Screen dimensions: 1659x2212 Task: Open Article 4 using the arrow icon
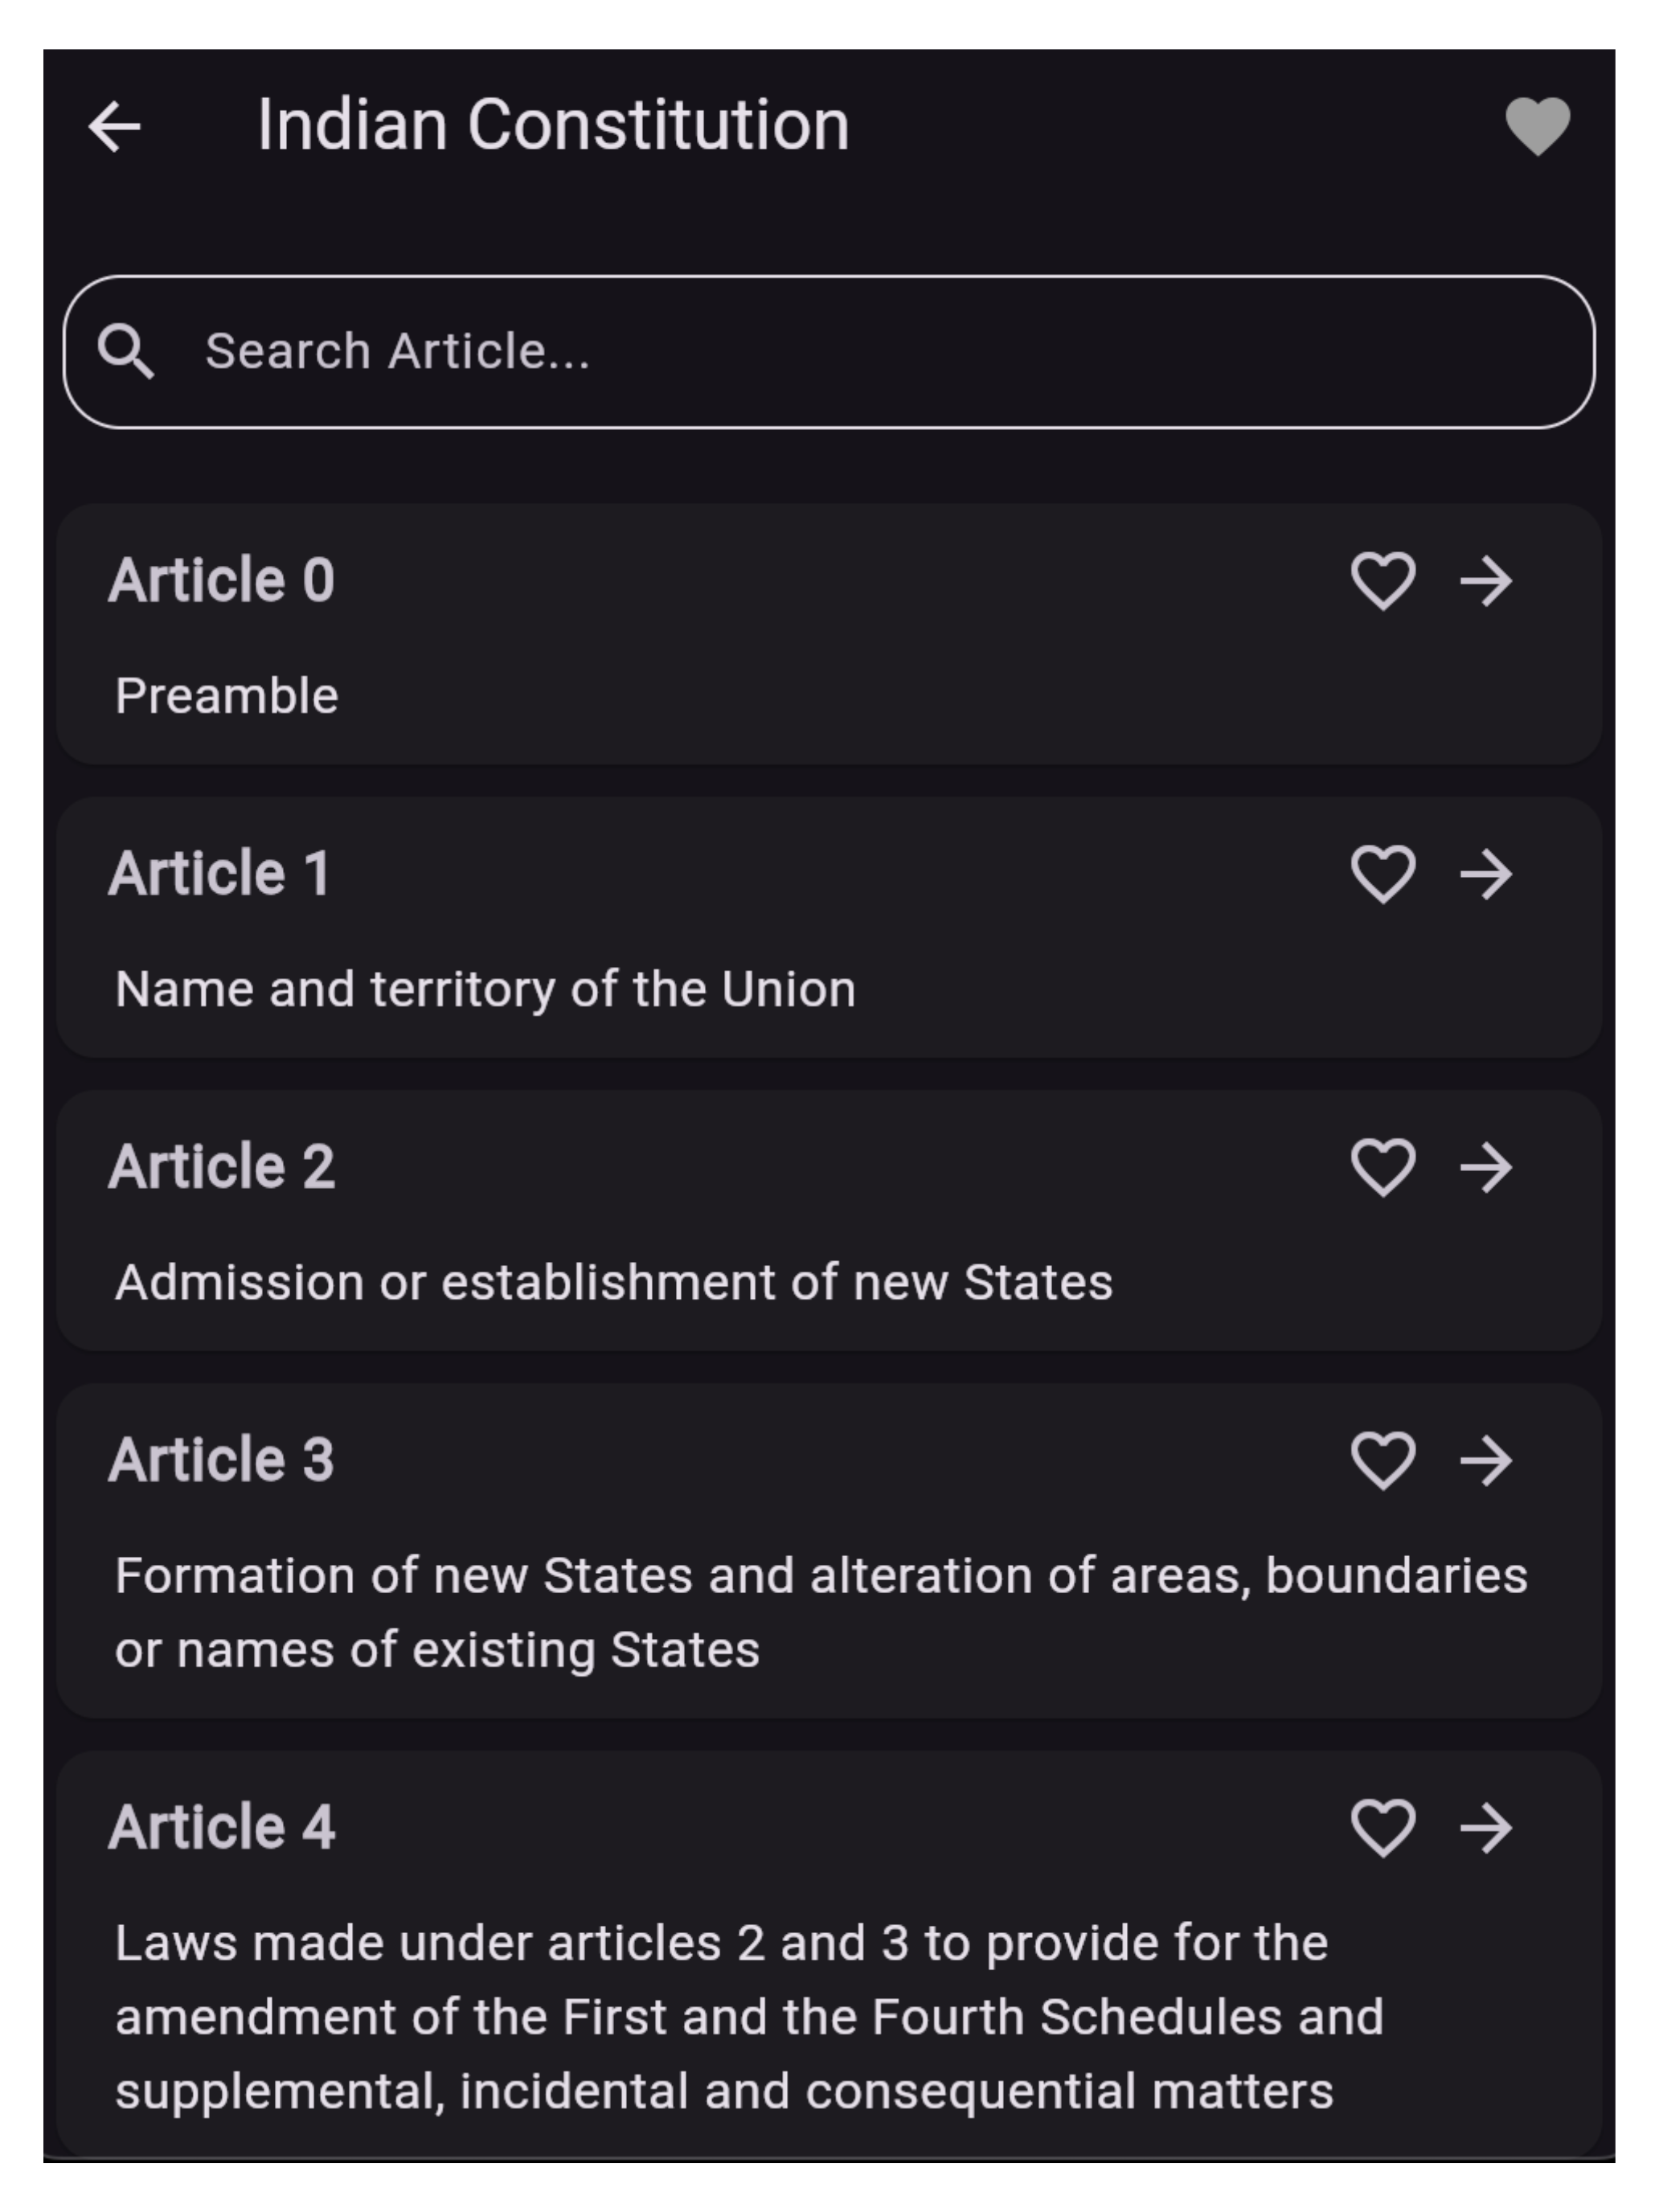(1486, 1828)
